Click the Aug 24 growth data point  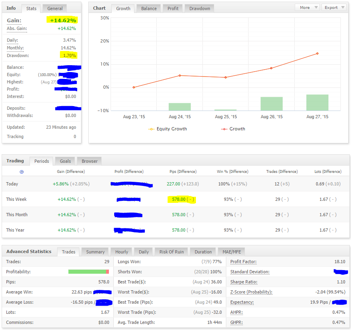(x=180, y=76)
